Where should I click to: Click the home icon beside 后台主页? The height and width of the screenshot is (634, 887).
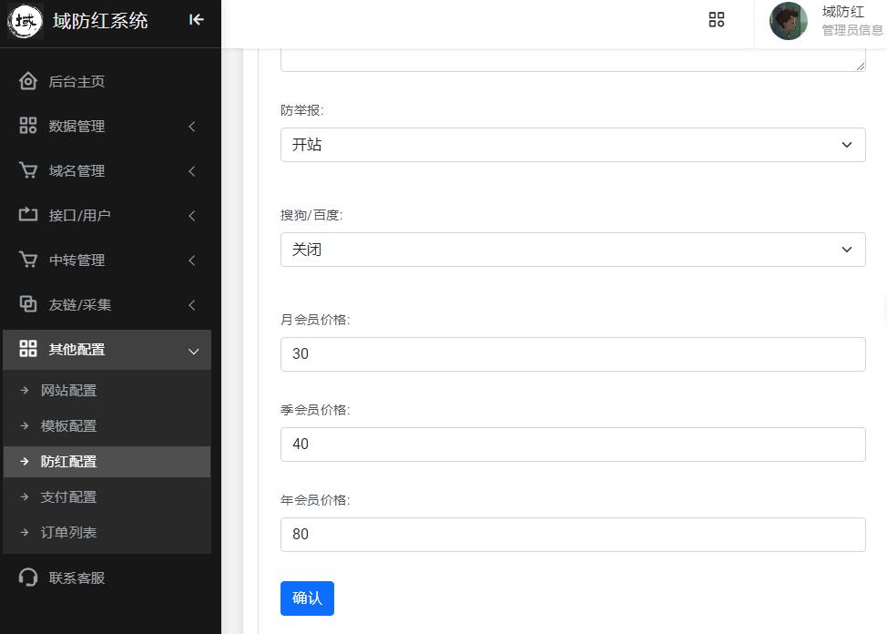pyautogui.click(x=28, y=81)
